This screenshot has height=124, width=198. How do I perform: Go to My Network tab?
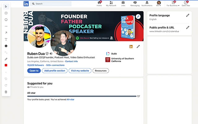(111, 3)
